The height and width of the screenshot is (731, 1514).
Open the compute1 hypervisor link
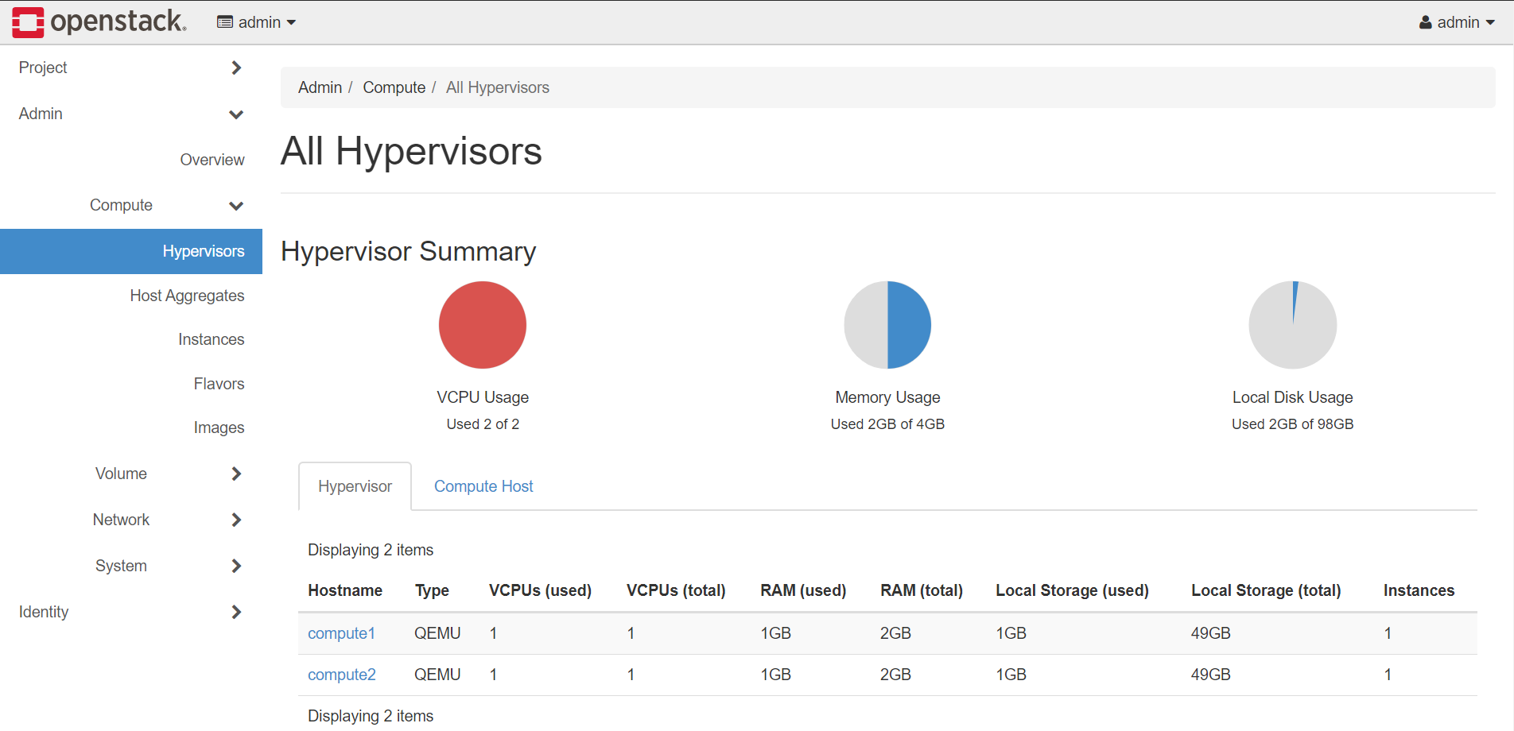tap(341, 633)
